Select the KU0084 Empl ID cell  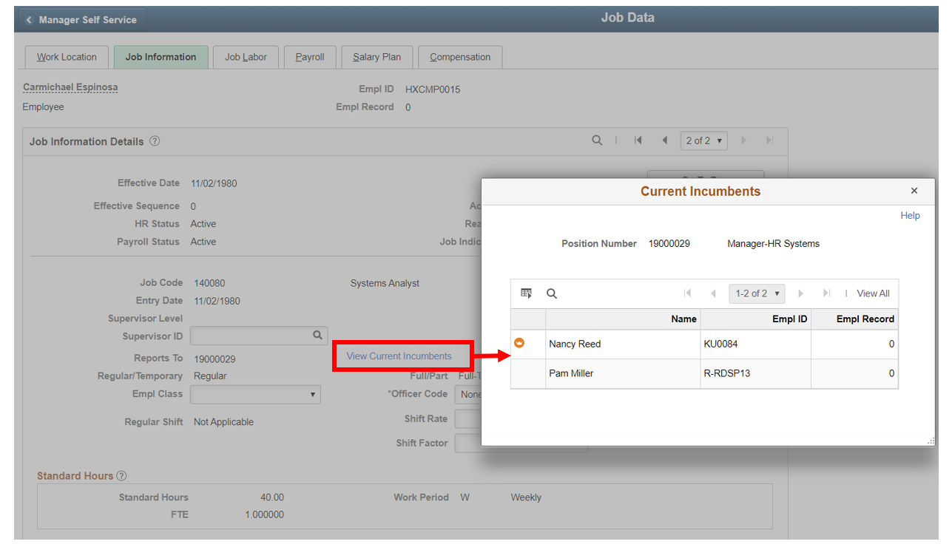755,344
